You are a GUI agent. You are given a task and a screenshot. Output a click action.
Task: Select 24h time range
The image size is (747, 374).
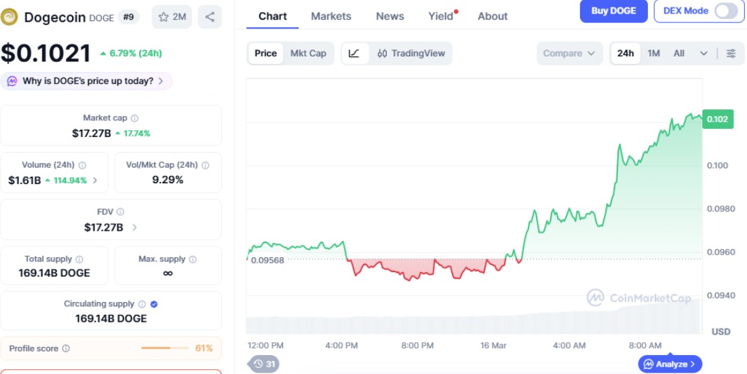(626, 54)
